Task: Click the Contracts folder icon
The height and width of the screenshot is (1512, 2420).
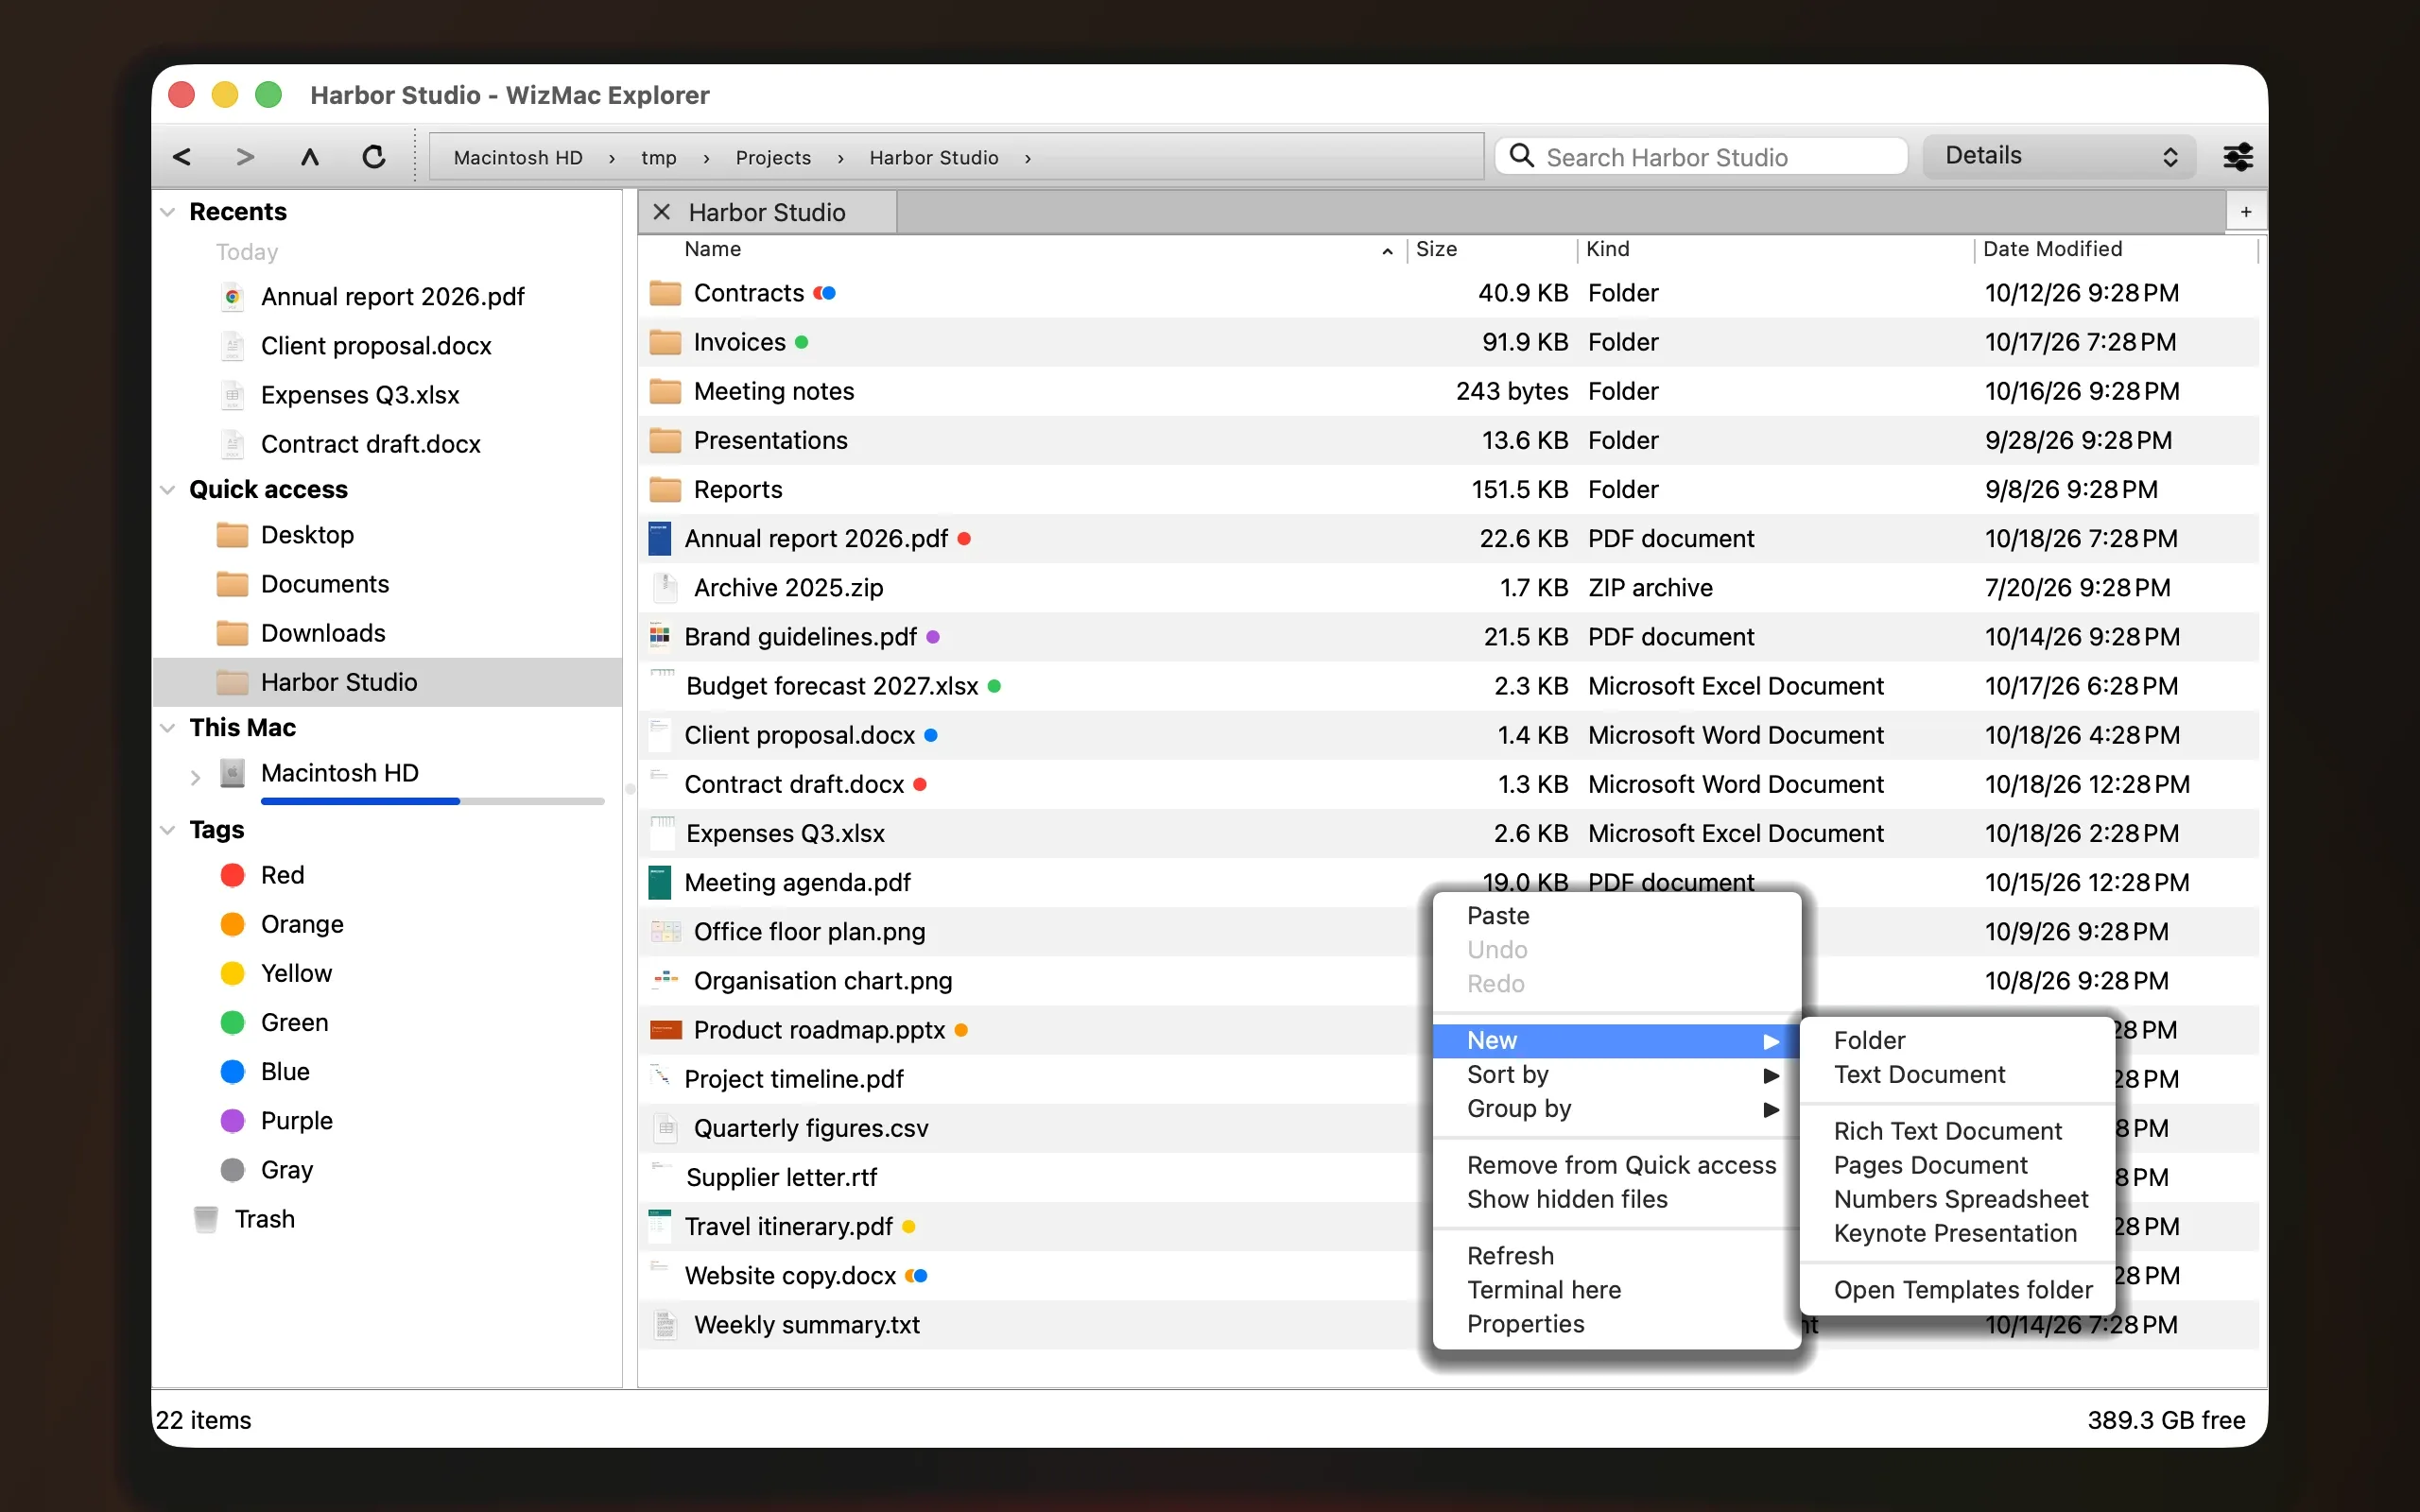Action: click(x=665, y=293)
